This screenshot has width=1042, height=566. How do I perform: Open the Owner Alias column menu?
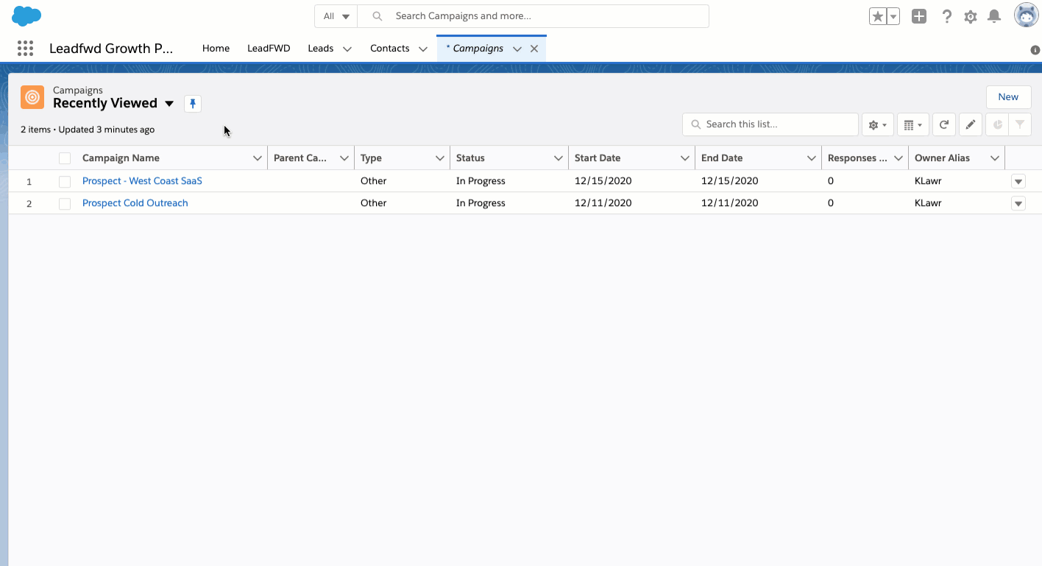995,158
